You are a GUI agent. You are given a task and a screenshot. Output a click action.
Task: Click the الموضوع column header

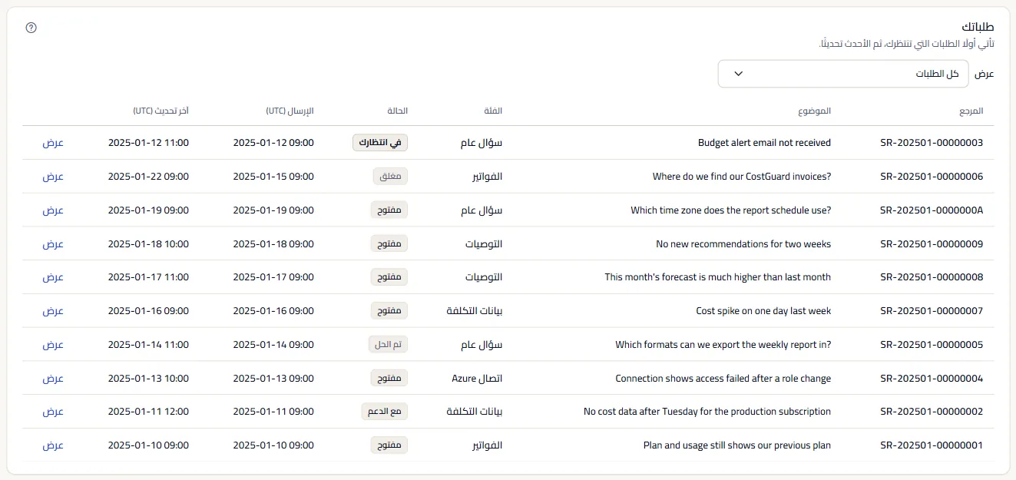(814, 111)
